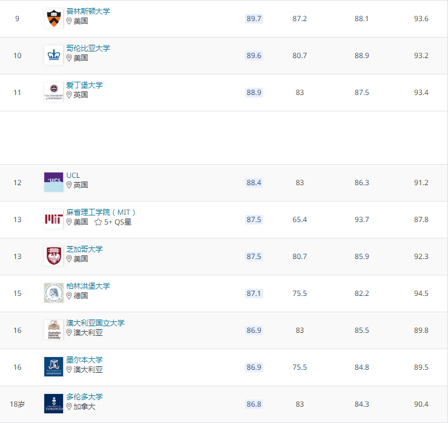
Task: Click the Australian National University logo
Action: pos(53,330)
